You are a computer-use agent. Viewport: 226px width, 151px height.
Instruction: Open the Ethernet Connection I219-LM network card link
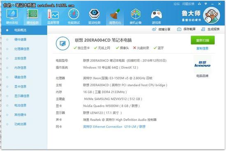coord(114,127)
